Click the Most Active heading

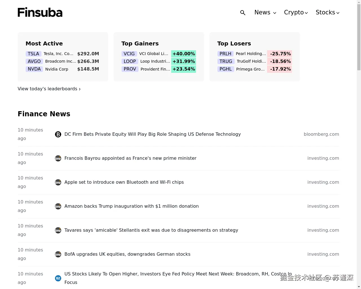[x=44, y=43]
